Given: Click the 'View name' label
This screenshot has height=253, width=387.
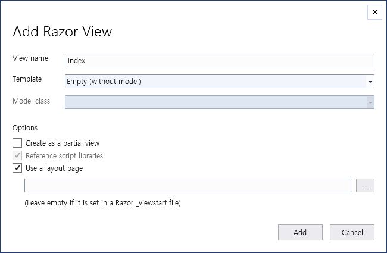Looking at the screenshot, I should pos(30,58).
